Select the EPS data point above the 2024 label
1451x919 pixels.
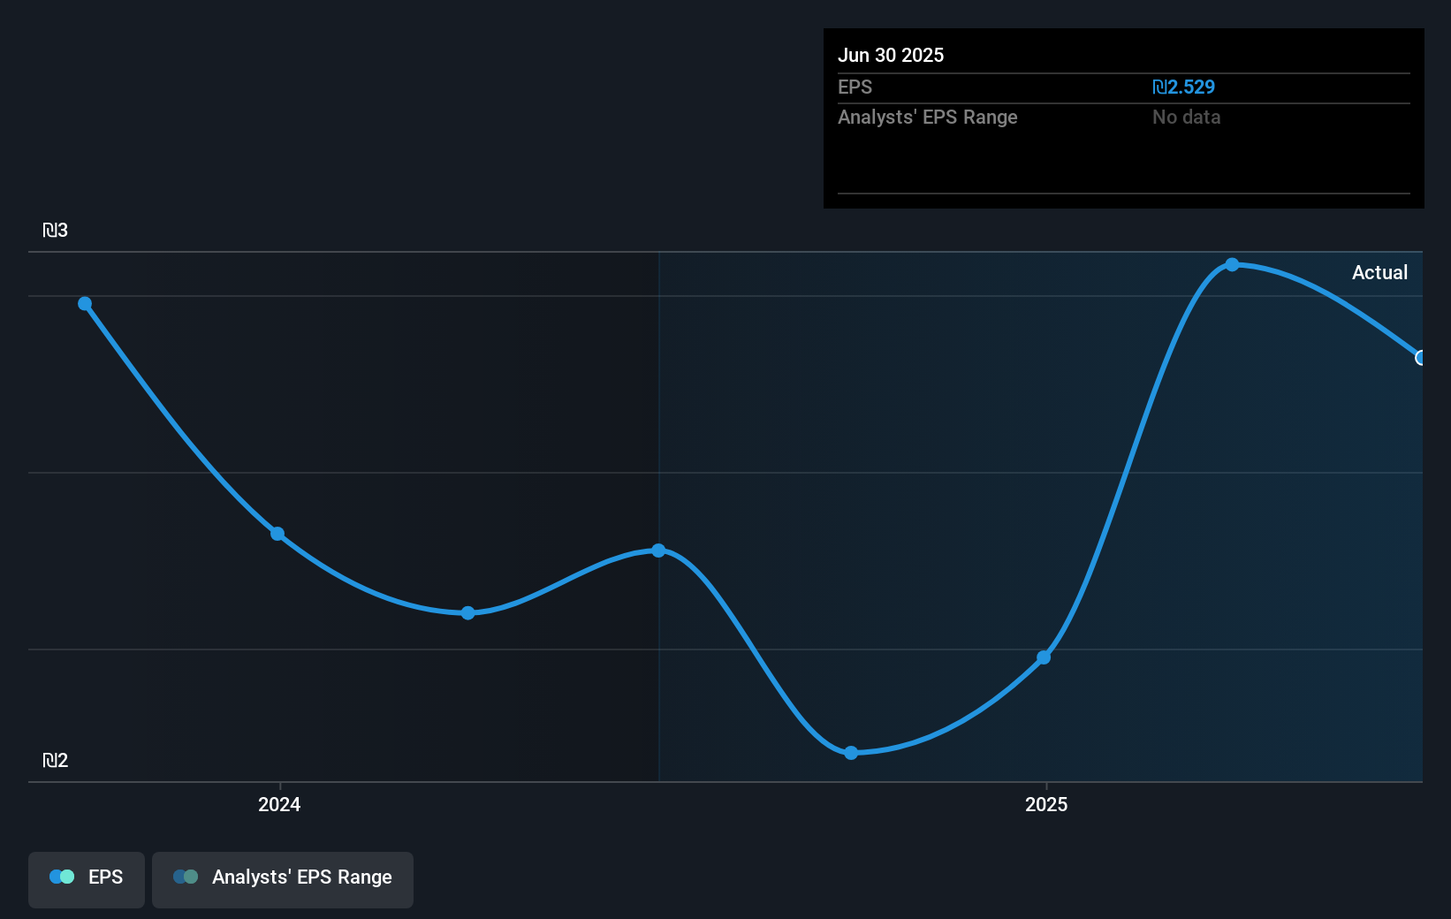point(277,534)
